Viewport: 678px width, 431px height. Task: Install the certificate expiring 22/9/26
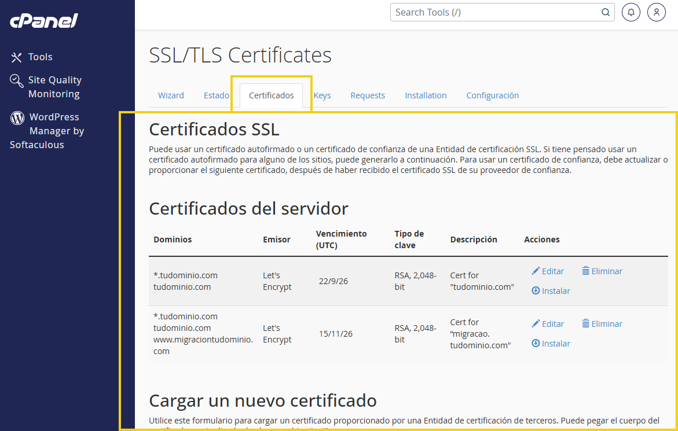[x=551, y=290]
